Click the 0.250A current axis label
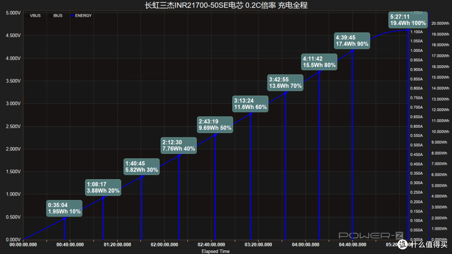Viewport: 452px width, 254px height. click(416, 192)
